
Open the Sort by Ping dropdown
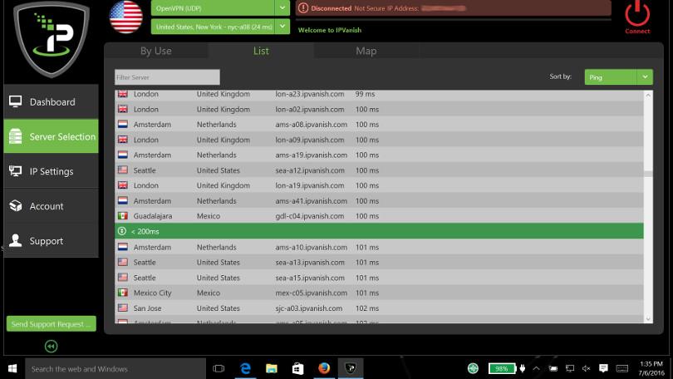(x=618, y=77)
